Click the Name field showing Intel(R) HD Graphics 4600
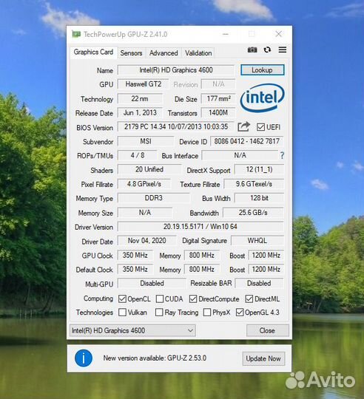Screen dimensions: 364x399 [176, 70]
